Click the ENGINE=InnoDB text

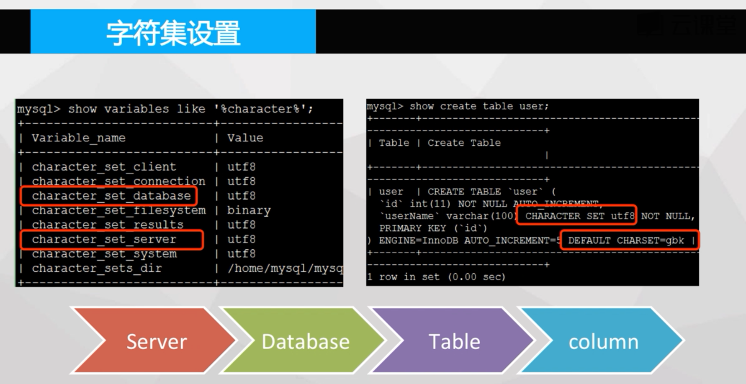click(x=418, y=241)
